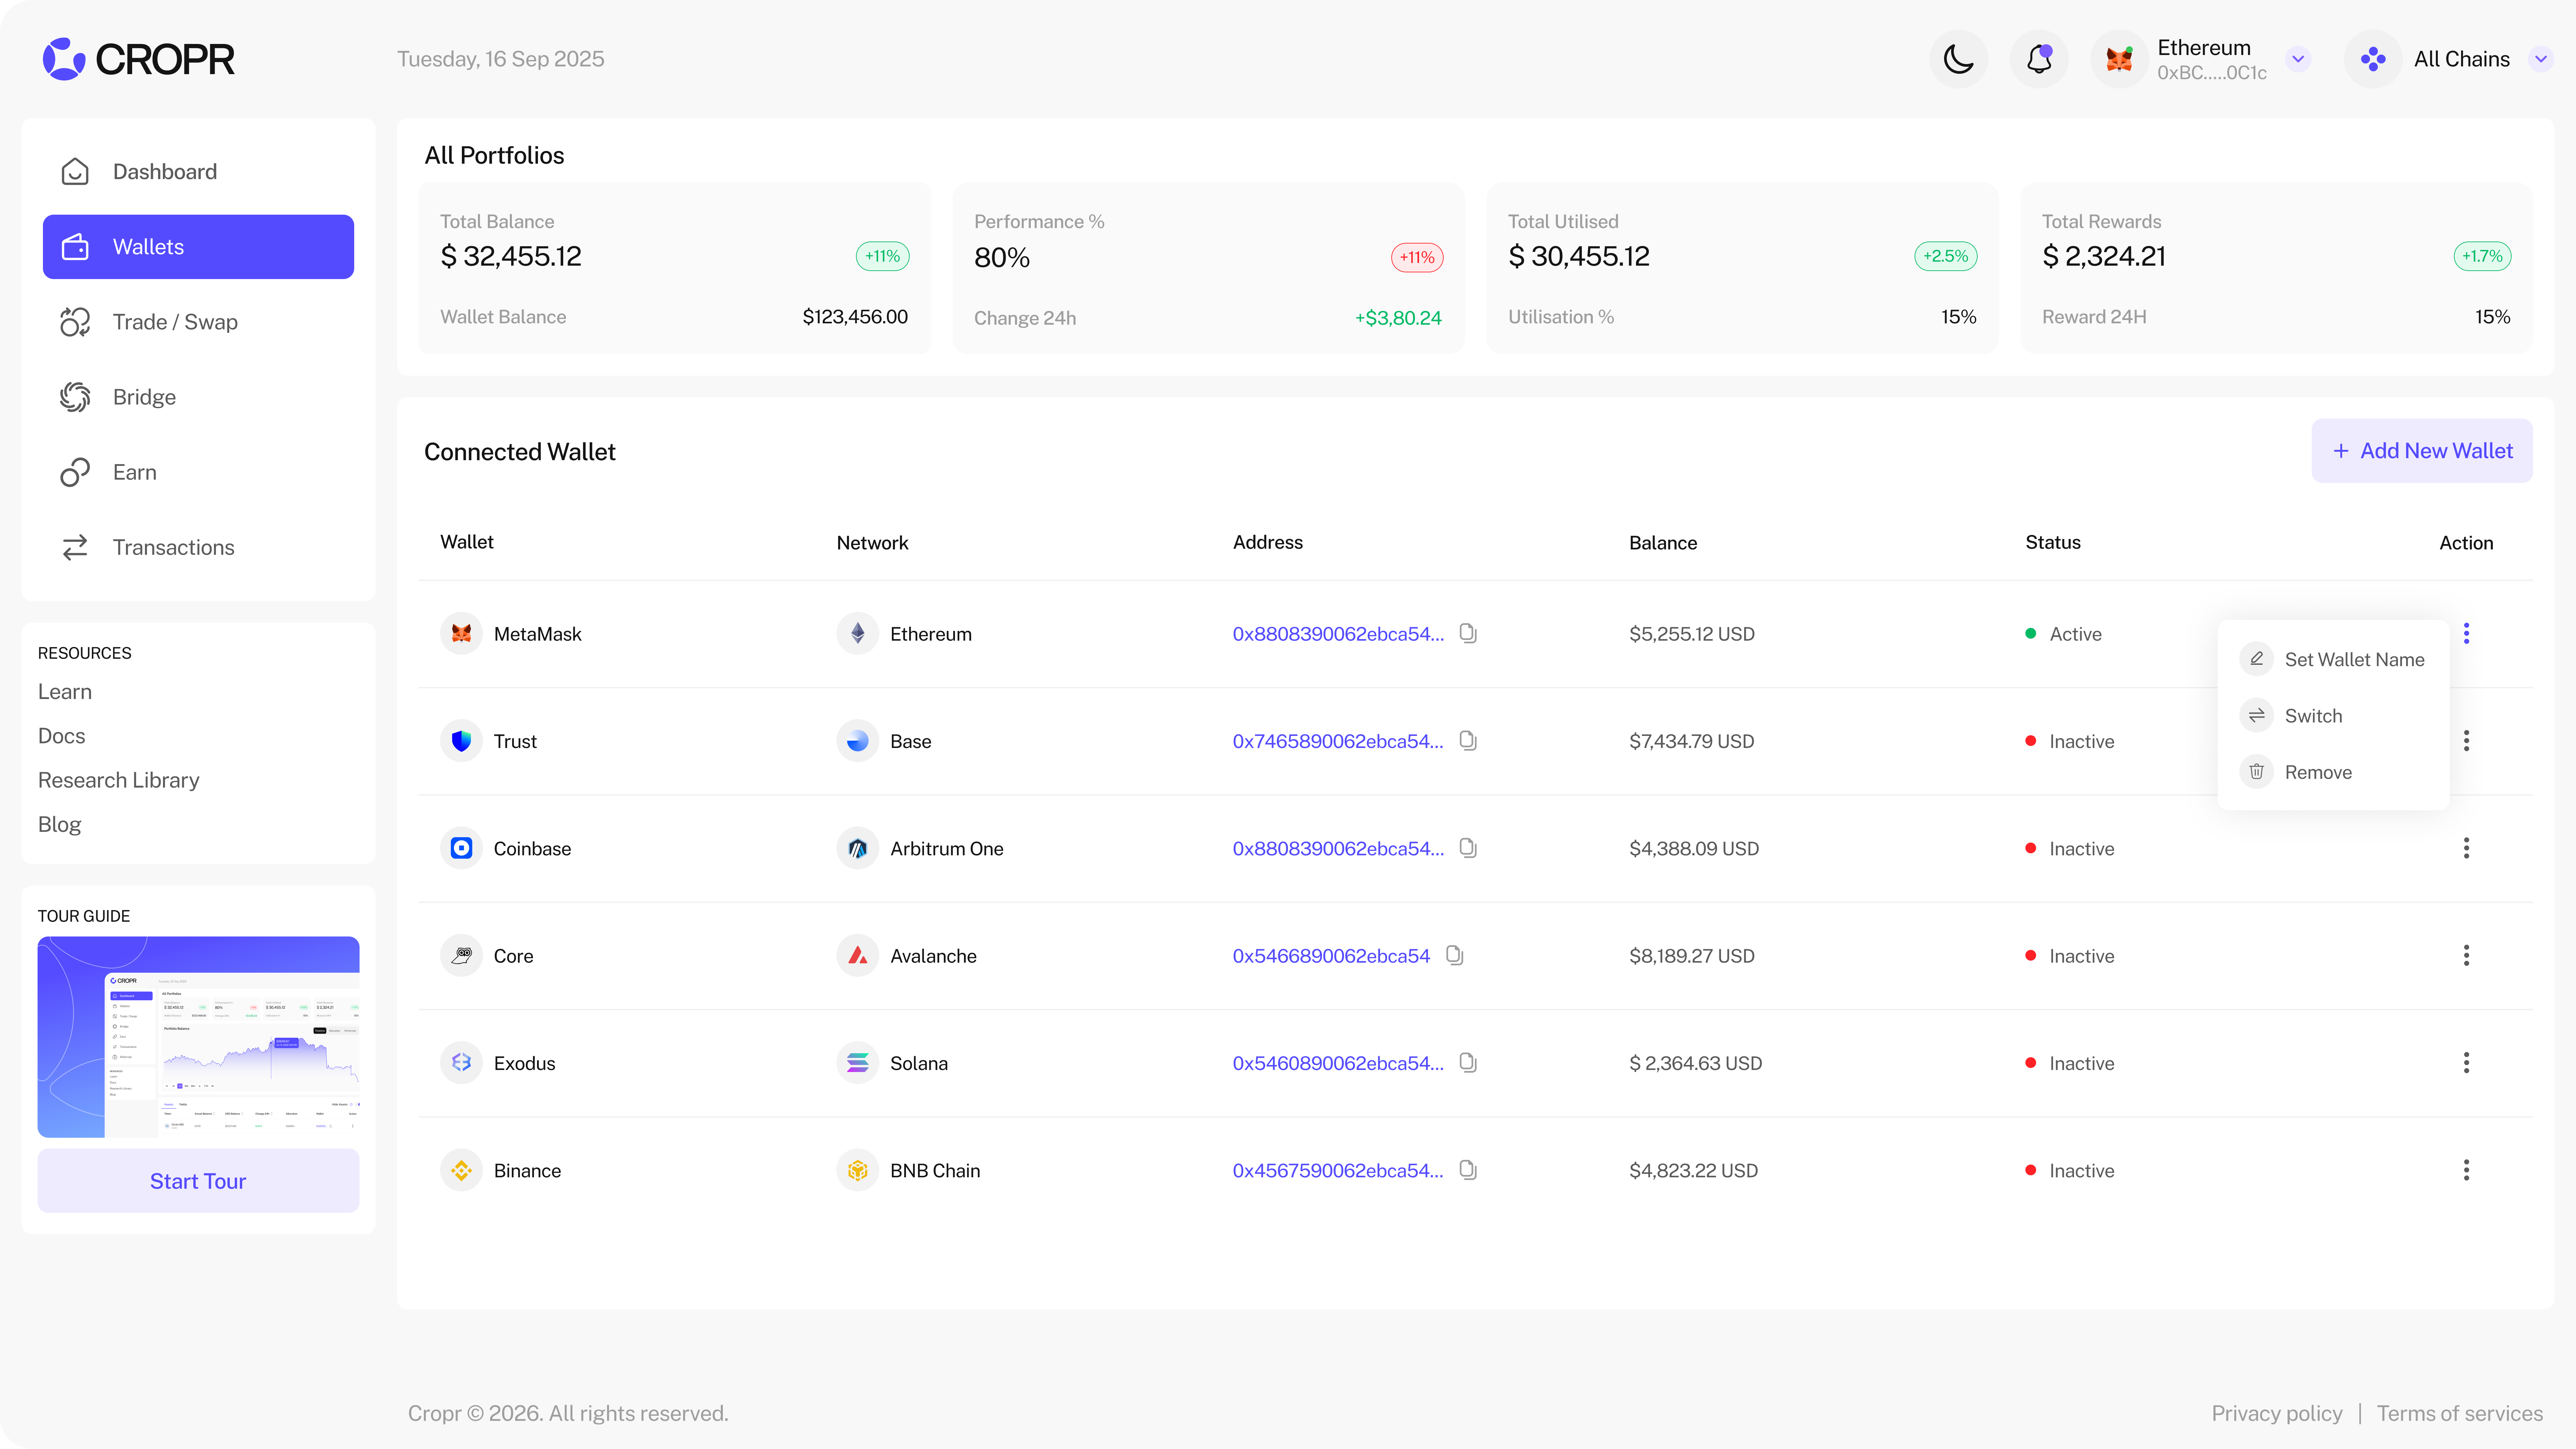
Task: Click the MetaMask fox avatar in header
Action: 2119,59
